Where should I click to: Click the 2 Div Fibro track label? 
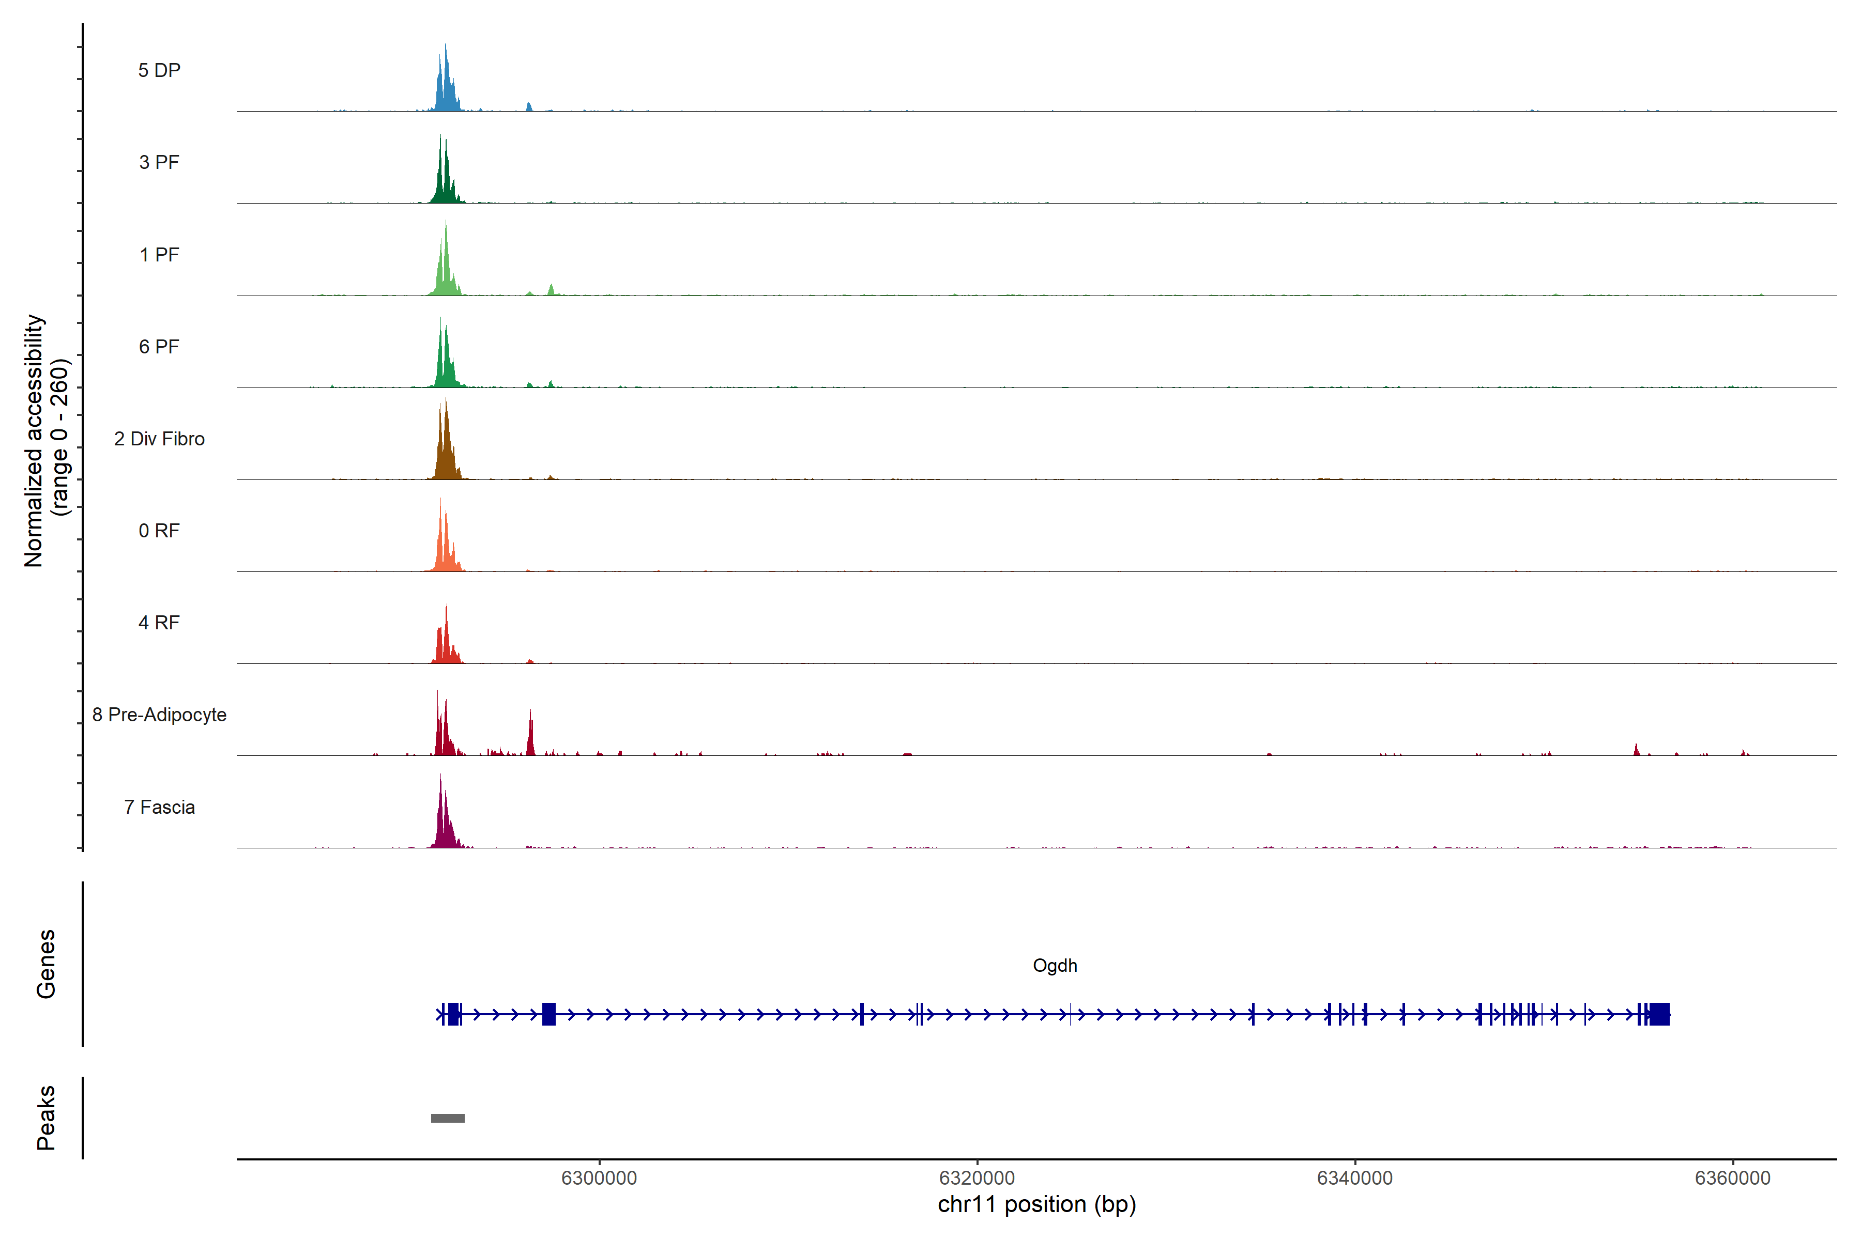[x=159, y=439]
